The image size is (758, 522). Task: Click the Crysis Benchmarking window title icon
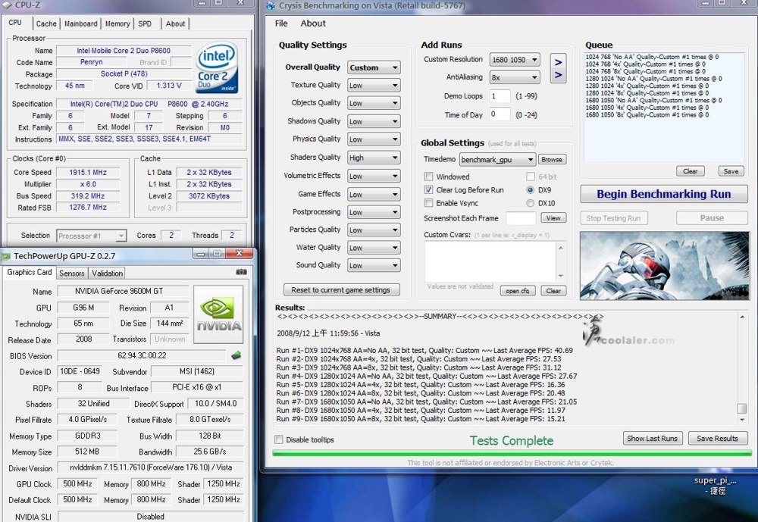[x=271, y=6]
